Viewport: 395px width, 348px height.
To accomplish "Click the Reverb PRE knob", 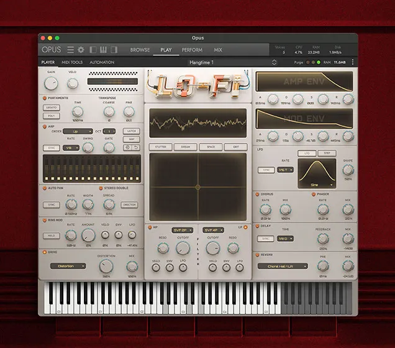I will (x=323, y=266).
